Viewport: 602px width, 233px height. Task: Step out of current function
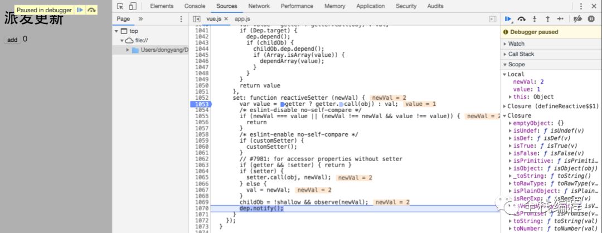(547, 19)
